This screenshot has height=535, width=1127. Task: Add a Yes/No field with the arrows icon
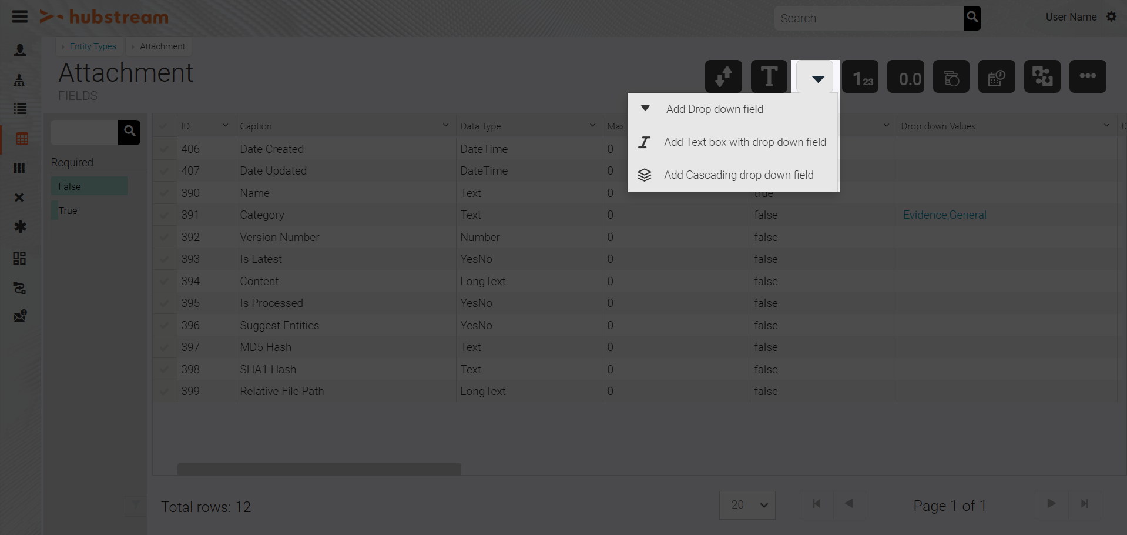[723, 76]
